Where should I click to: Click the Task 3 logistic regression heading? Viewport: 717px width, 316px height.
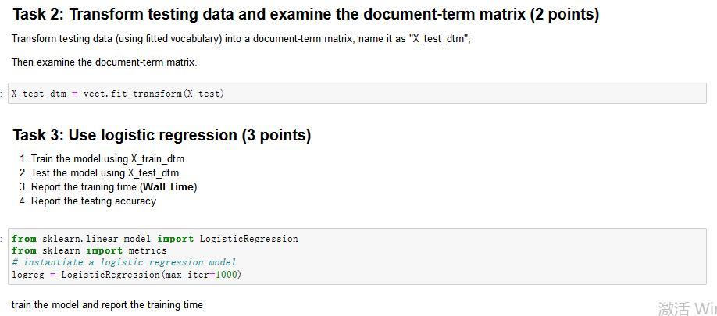162,135
